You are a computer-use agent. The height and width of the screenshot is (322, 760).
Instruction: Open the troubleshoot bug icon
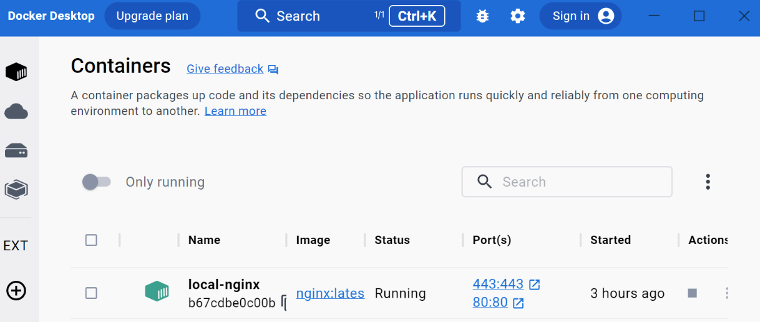click(x=482, y=16)
